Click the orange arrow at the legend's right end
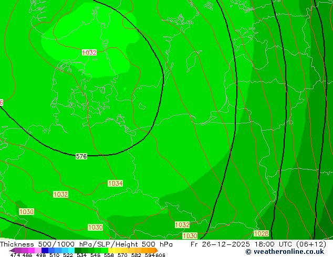This screenshot has width=333, height=257. pos(157,250)
